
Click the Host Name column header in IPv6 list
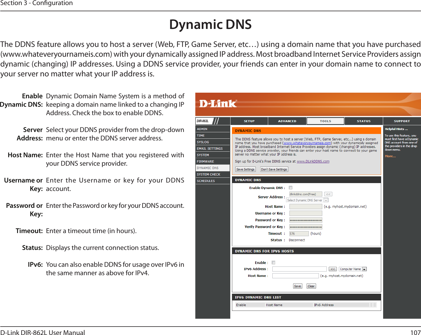[x=289, y=305]
